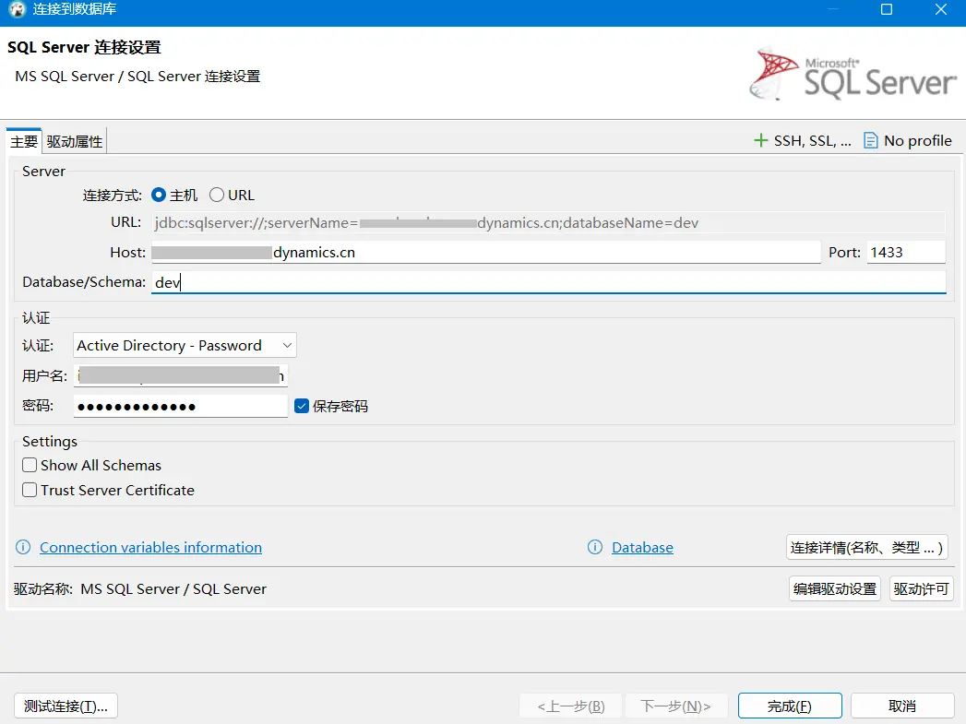Click the SQL Server 连接设置 heading
This screenshot has height=724, width=966.
click(x=84, y=47)
